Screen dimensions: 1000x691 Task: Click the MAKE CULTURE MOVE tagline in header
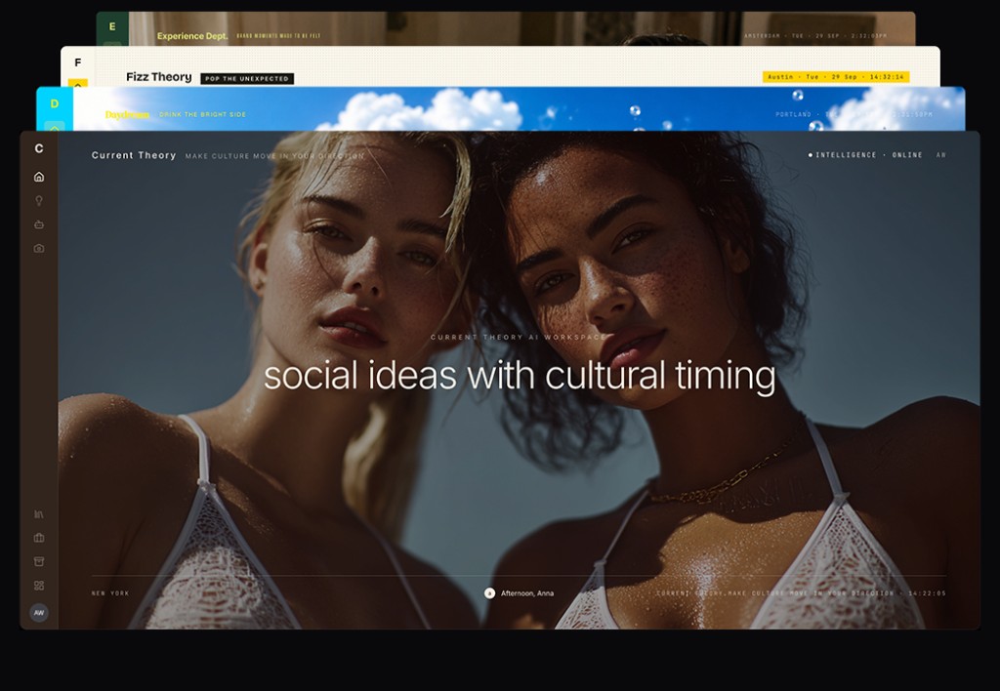point(274,156)
